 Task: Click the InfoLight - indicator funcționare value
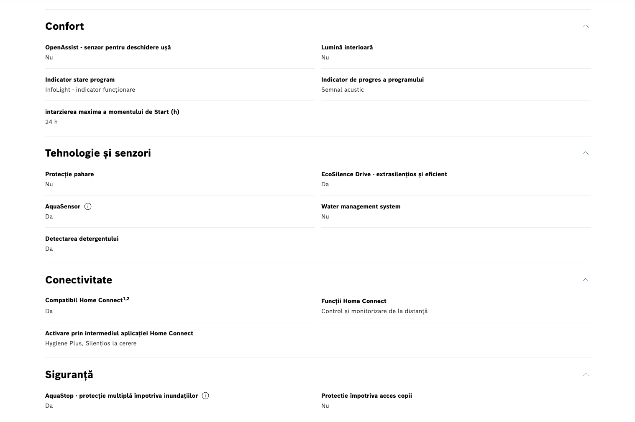[90, 90]
